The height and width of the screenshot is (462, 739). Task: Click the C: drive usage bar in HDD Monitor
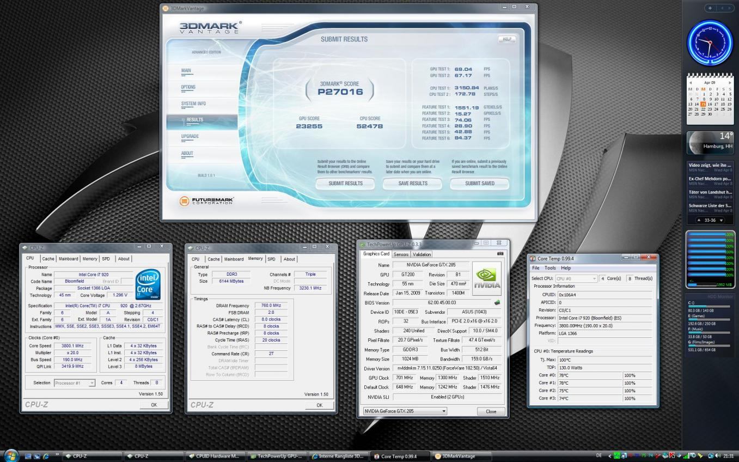[709, 307]
